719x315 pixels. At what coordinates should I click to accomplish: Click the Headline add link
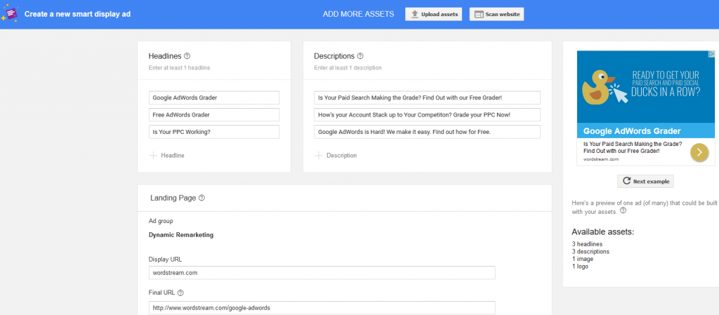tap(173, 156)
